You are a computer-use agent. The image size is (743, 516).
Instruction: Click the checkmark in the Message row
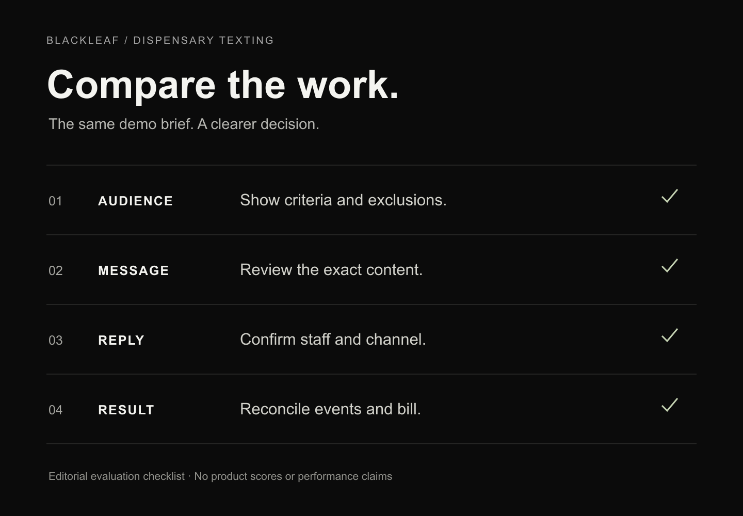670,266
